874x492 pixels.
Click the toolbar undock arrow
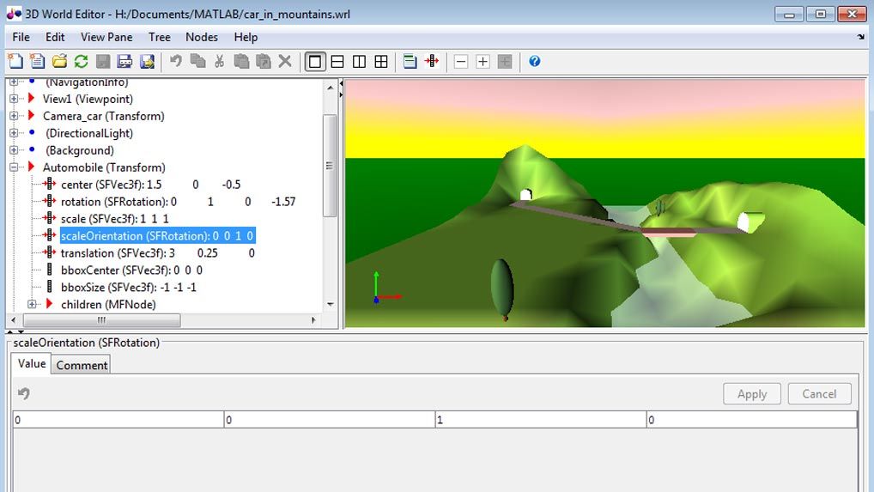(x=861, y=37)
